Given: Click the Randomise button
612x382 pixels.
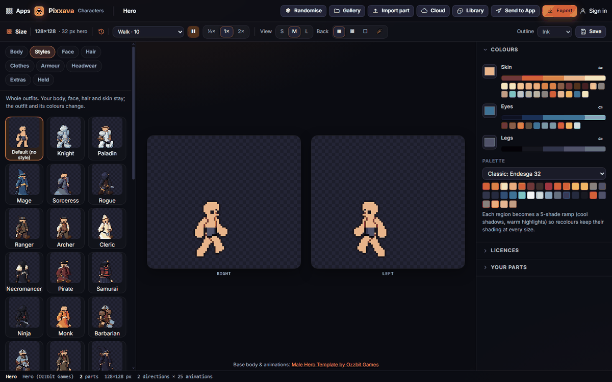Looking at the screenshot, I should pos(303,11).
